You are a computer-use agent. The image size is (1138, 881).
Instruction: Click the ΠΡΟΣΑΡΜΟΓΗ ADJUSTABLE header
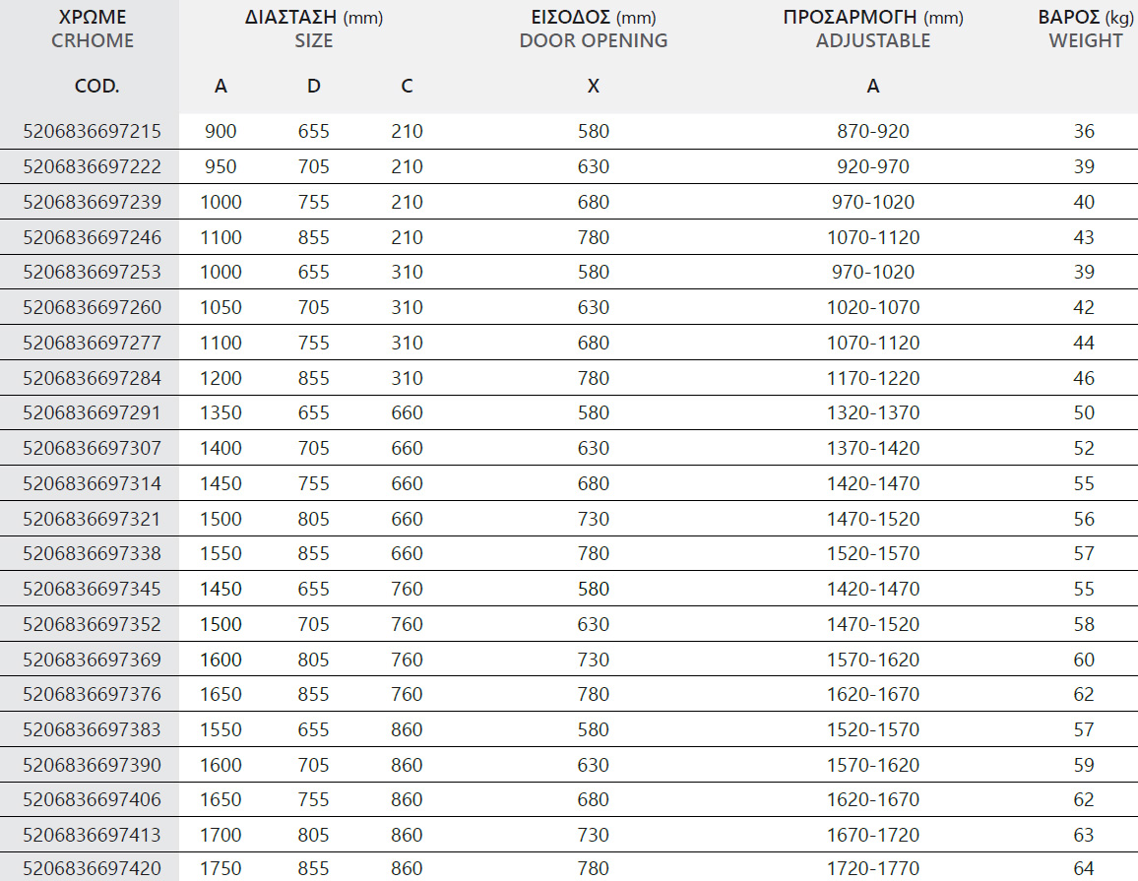pyautogui.click(x=873, y=29)
